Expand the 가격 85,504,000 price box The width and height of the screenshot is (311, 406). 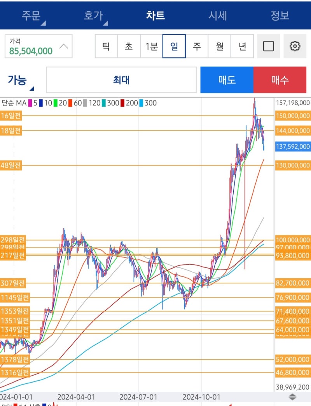tap(38, 46)
